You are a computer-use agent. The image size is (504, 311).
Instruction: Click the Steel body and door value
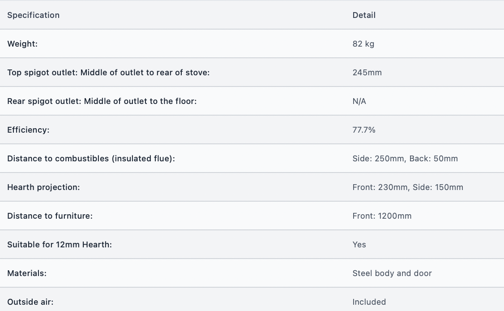pos(392,273)
